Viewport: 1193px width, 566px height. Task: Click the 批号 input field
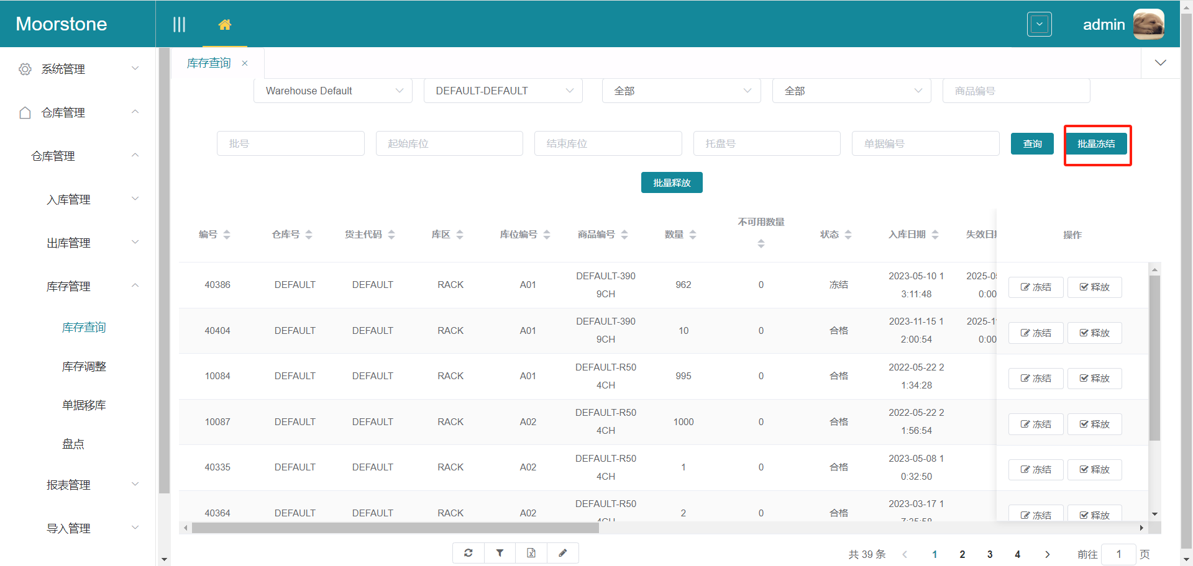click(x=290, y=143)
